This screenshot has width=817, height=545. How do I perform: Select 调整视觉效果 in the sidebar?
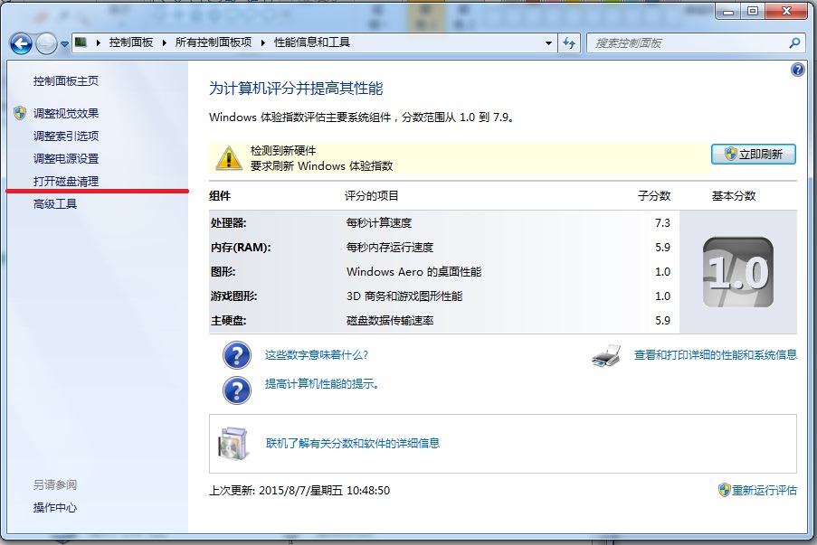click(66, 114)
